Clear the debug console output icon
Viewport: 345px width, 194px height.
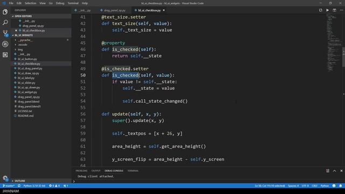328,171
